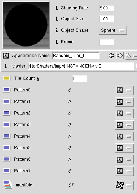Image resolution: width=137 pixels, height=194 pixels.
Task: Click the info icon next to Master
Action: 5,66
